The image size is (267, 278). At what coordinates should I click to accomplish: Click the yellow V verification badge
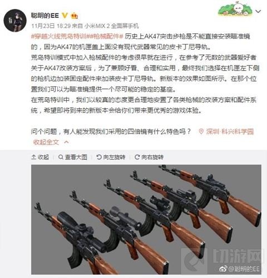tap(65, 16)
